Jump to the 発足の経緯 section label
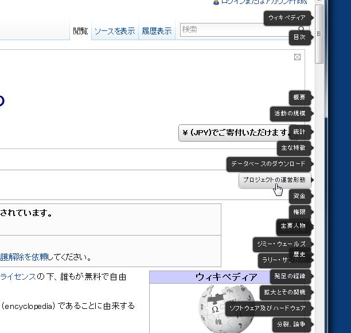This screenshot has height=333, width=351. 290,276
